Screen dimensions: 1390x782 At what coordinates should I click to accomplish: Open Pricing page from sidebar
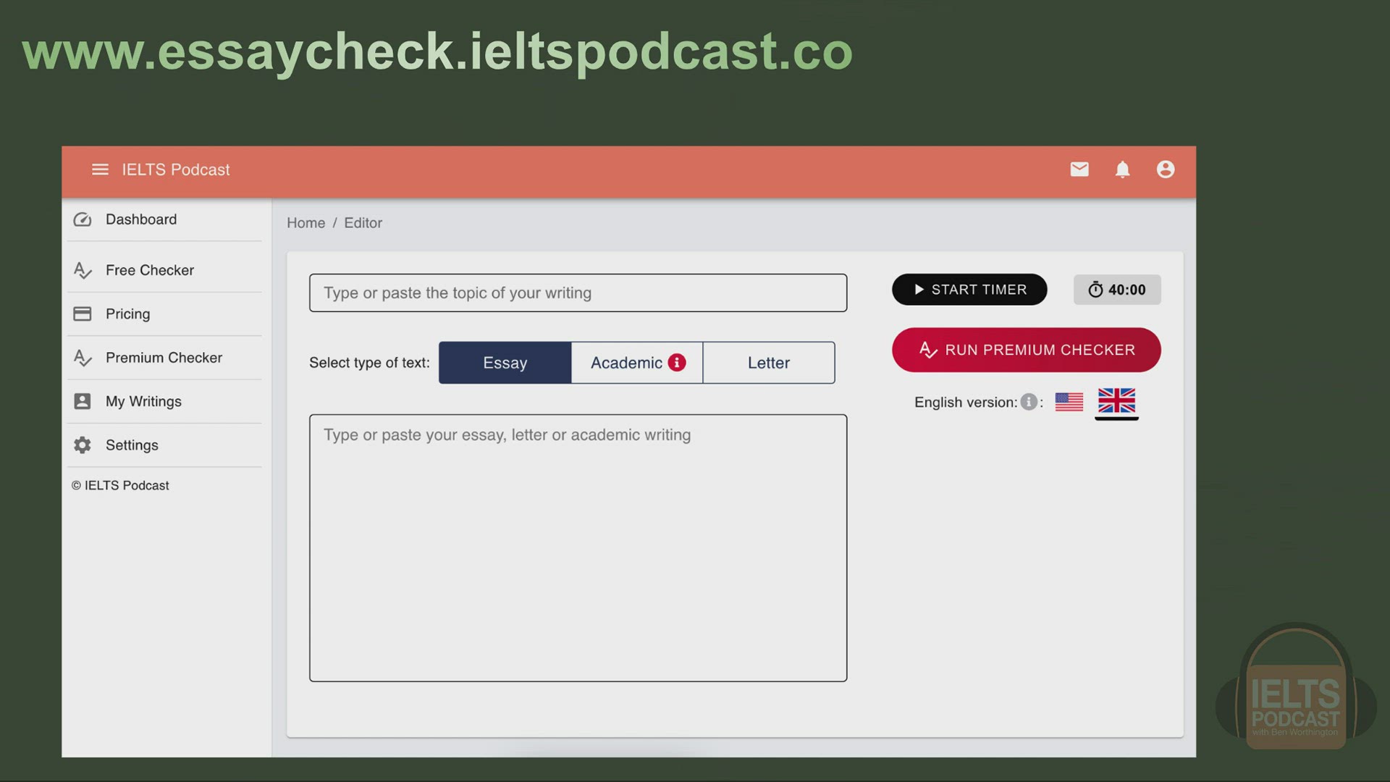[164, 314]
